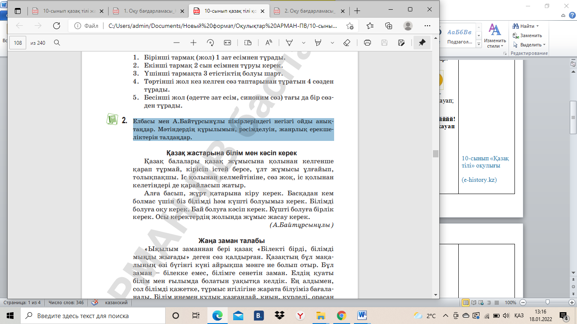This screenshot has height=324, width=577.
Task: Rotate the PDF page
Action: pyautogui.click(x=210, y=43)
